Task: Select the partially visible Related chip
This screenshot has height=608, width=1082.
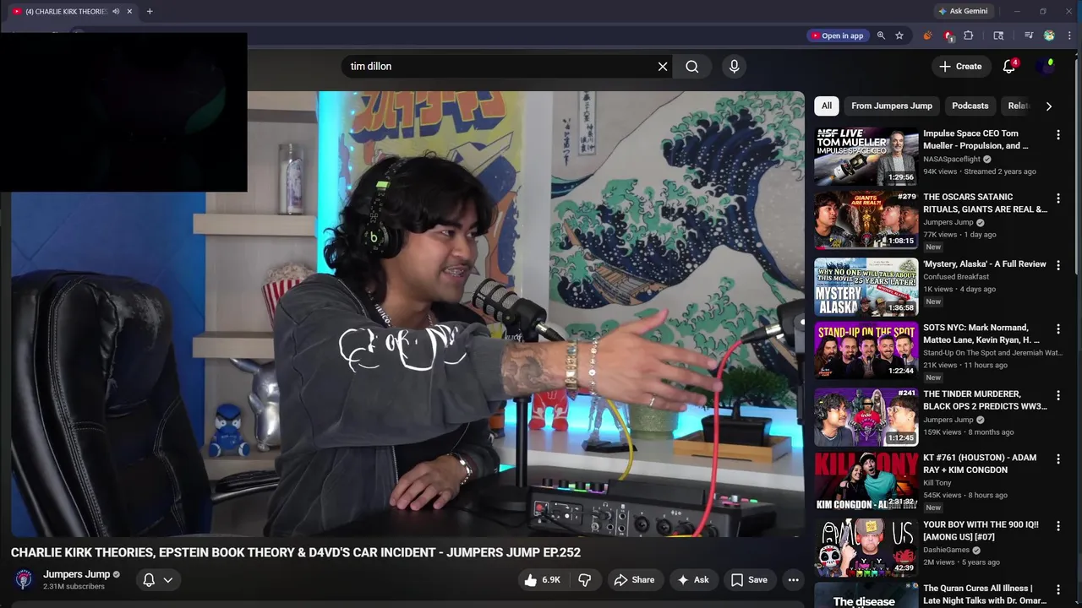Action: click(1018, 106)
